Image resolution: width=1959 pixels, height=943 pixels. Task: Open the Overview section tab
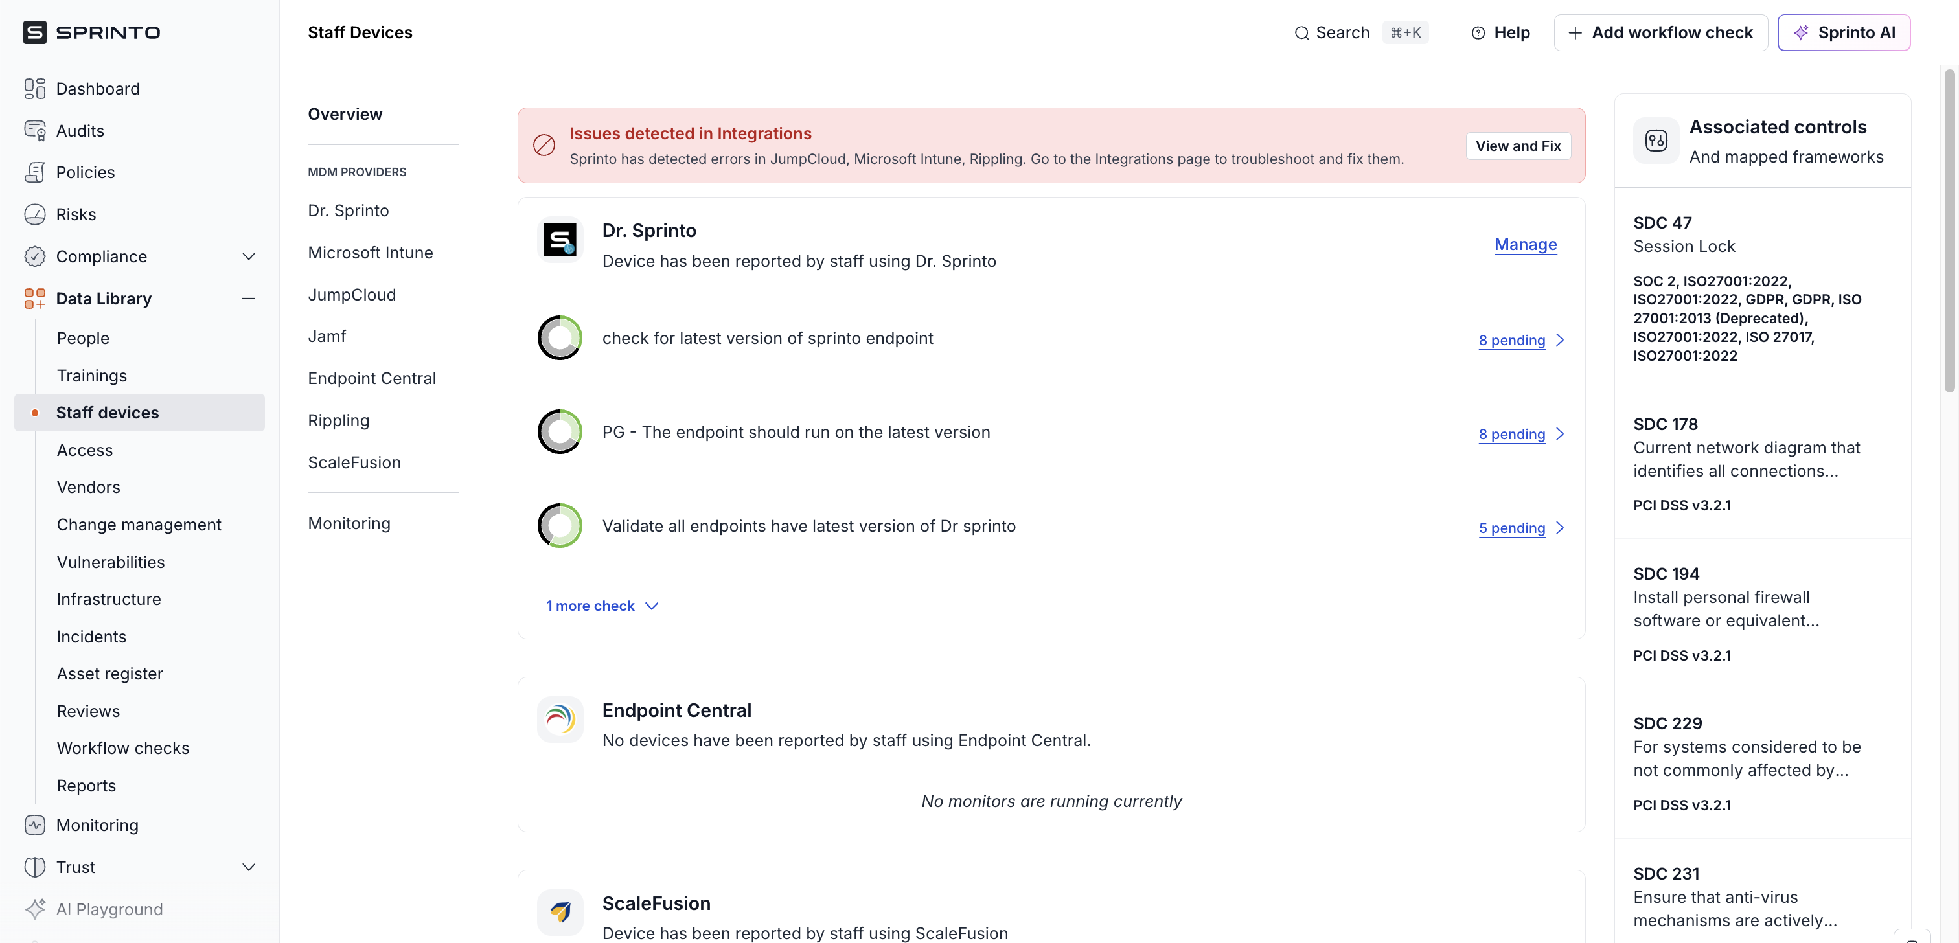tap(345, 114)
